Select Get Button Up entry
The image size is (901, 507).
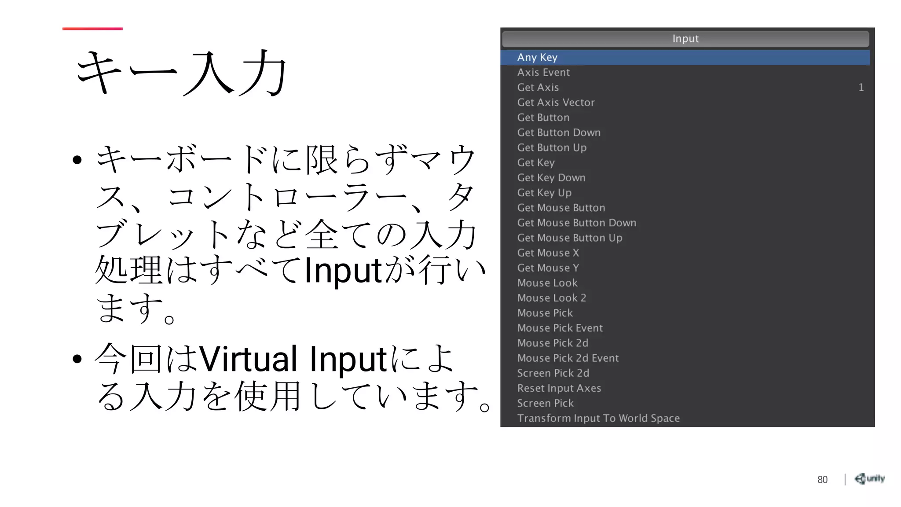pos(552,147)
